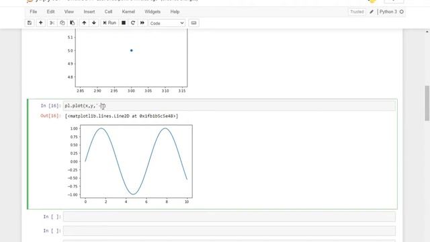The width and height of the screenshot is (430, 242).
Task: Click the Trusted notebook indicator
Action: [357, 12]
